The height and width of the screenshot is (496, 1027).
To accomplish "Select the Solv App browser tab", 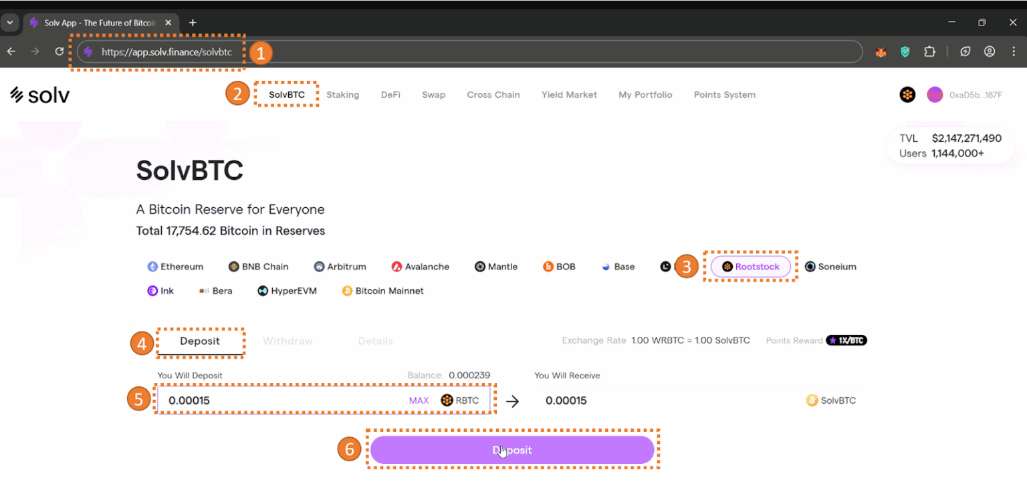I will (100, 23).
